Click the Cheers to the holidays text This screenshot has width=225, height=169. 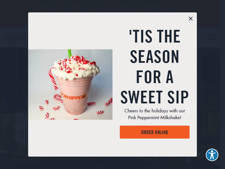tap(154, 111)
